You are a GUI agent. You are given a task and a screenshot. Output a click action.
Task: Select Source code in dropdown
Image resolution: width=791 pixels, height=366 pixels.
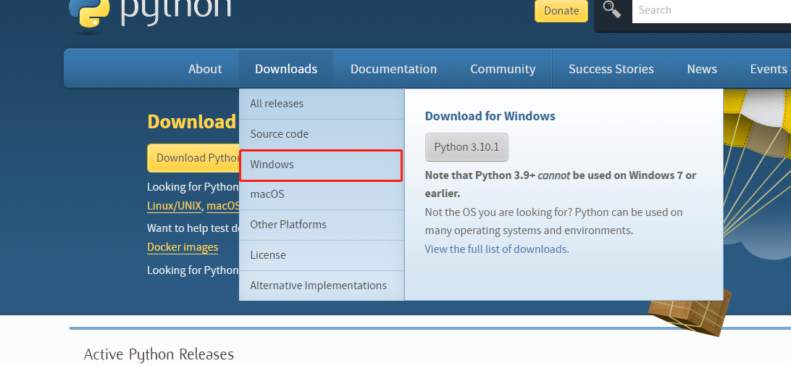click(x=280, y=134)
